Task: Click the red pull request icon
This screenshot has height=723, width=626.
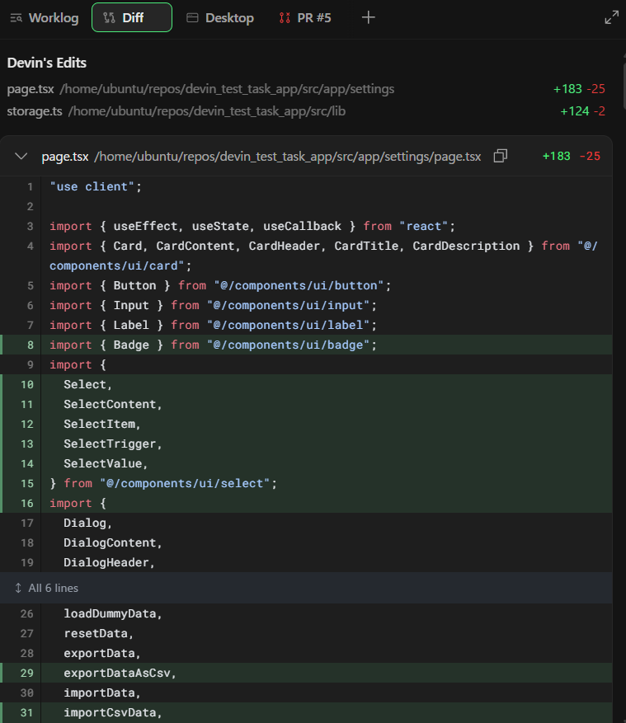Action: point(285,17)
